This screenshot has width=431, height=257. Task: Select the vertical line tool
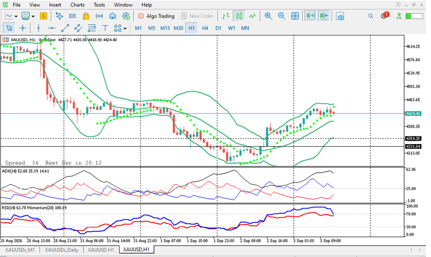[38, 28]
